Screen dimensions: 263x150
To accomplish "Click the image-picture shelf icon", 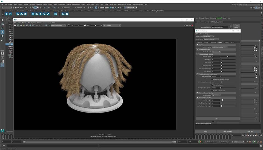I will [x=37, y=14].
